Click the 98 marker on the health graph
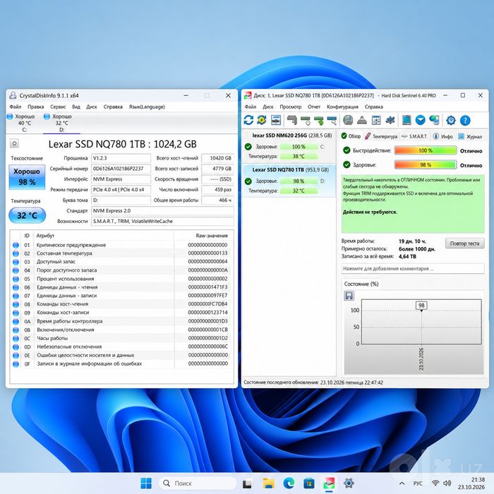 [x=421, y=305]
